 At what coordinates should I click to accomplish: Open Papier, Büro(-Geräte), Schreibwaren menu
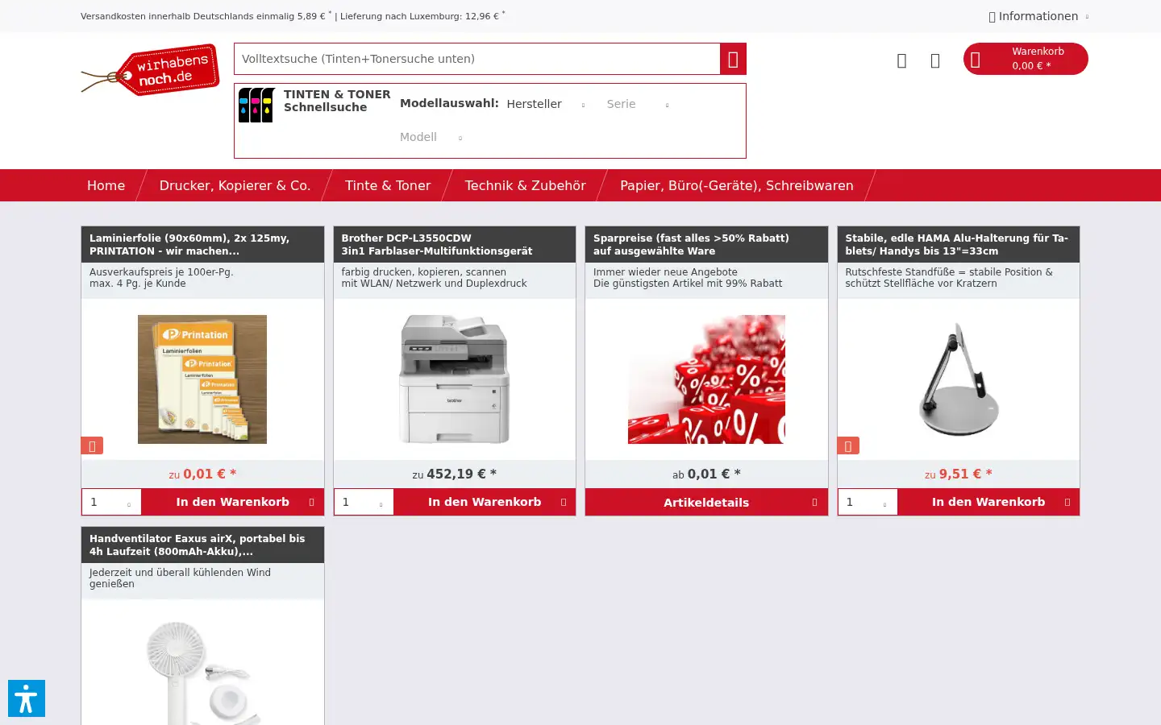tap(737, 185)
